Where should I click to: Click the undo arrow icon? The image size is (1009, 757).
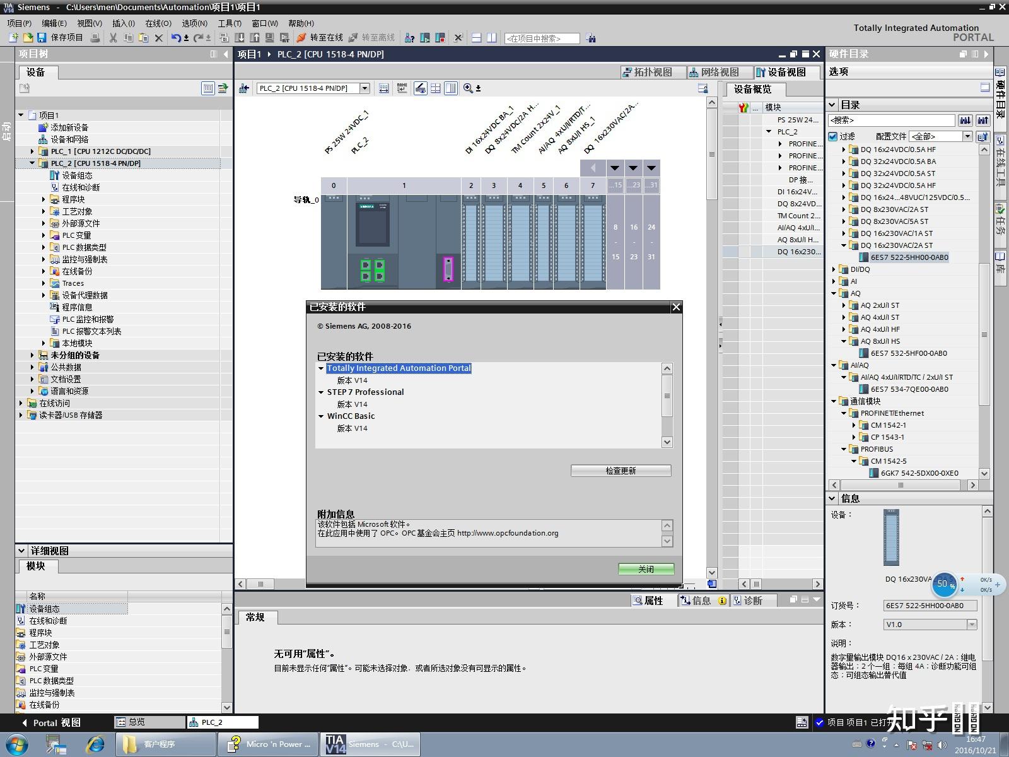(x=176, y=38)
